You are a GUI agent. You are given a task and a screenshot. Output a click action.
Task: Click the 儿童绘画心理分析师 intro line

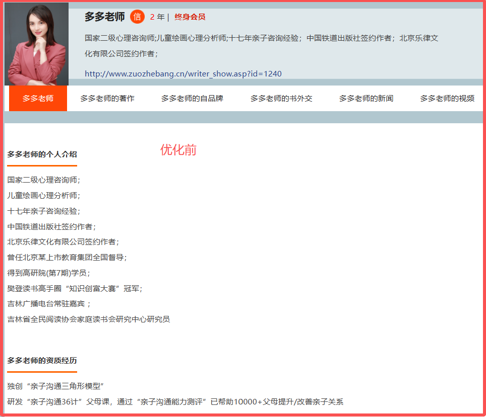tap(44, 195)
